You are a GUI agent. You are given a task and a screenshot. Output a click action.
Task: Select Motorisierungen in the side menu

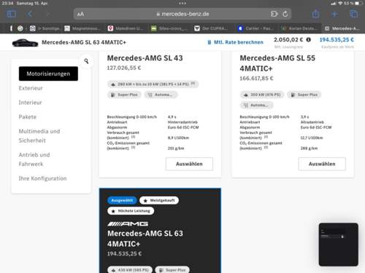click(x=48, y=74)
